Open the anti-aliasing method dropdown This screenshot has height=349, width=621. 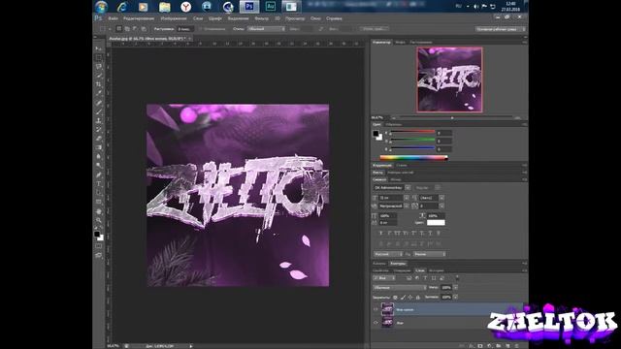point(430,254)
